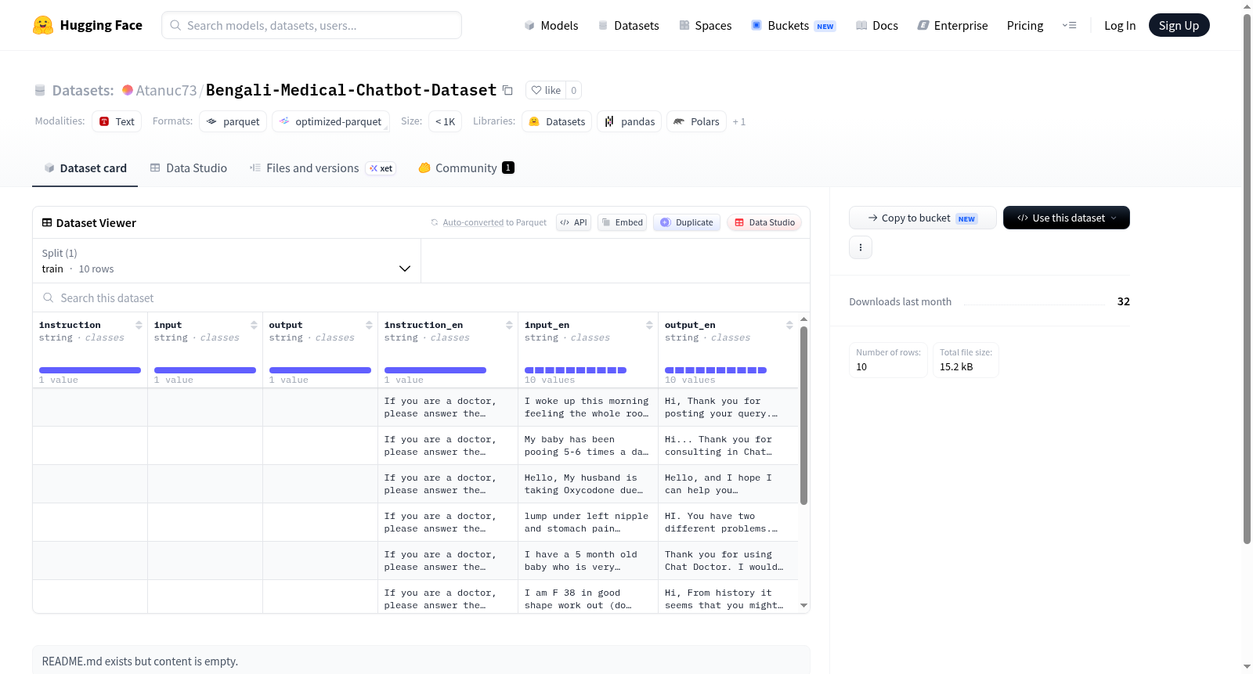Click the Embed button
Viewport: 1253px width, 674px height.
tap(622, 222)
